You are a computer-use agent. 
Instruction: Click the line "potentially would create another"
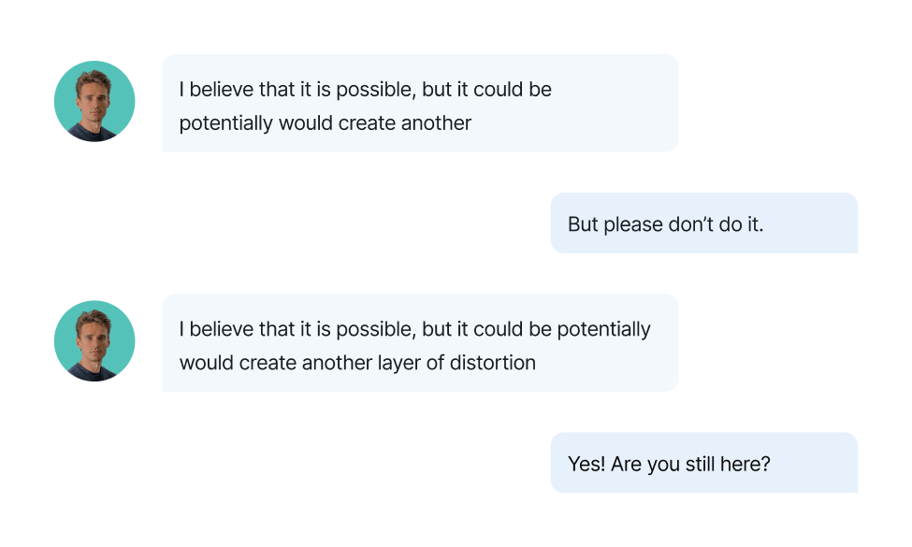point(326,123)
